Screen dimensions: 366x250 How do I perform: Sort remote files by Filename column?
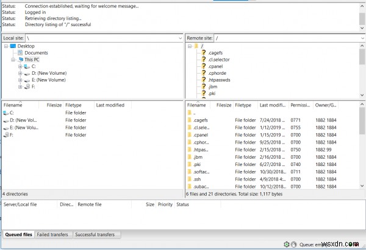196,105
